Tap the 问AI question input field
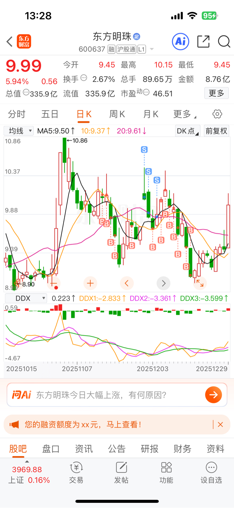Viewport: 234px width, 508px height. [x=117, y=395]
